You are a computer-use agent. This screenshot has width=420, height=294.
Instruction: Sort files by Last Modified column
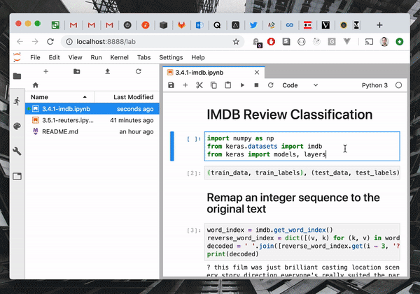pos(127,97)
